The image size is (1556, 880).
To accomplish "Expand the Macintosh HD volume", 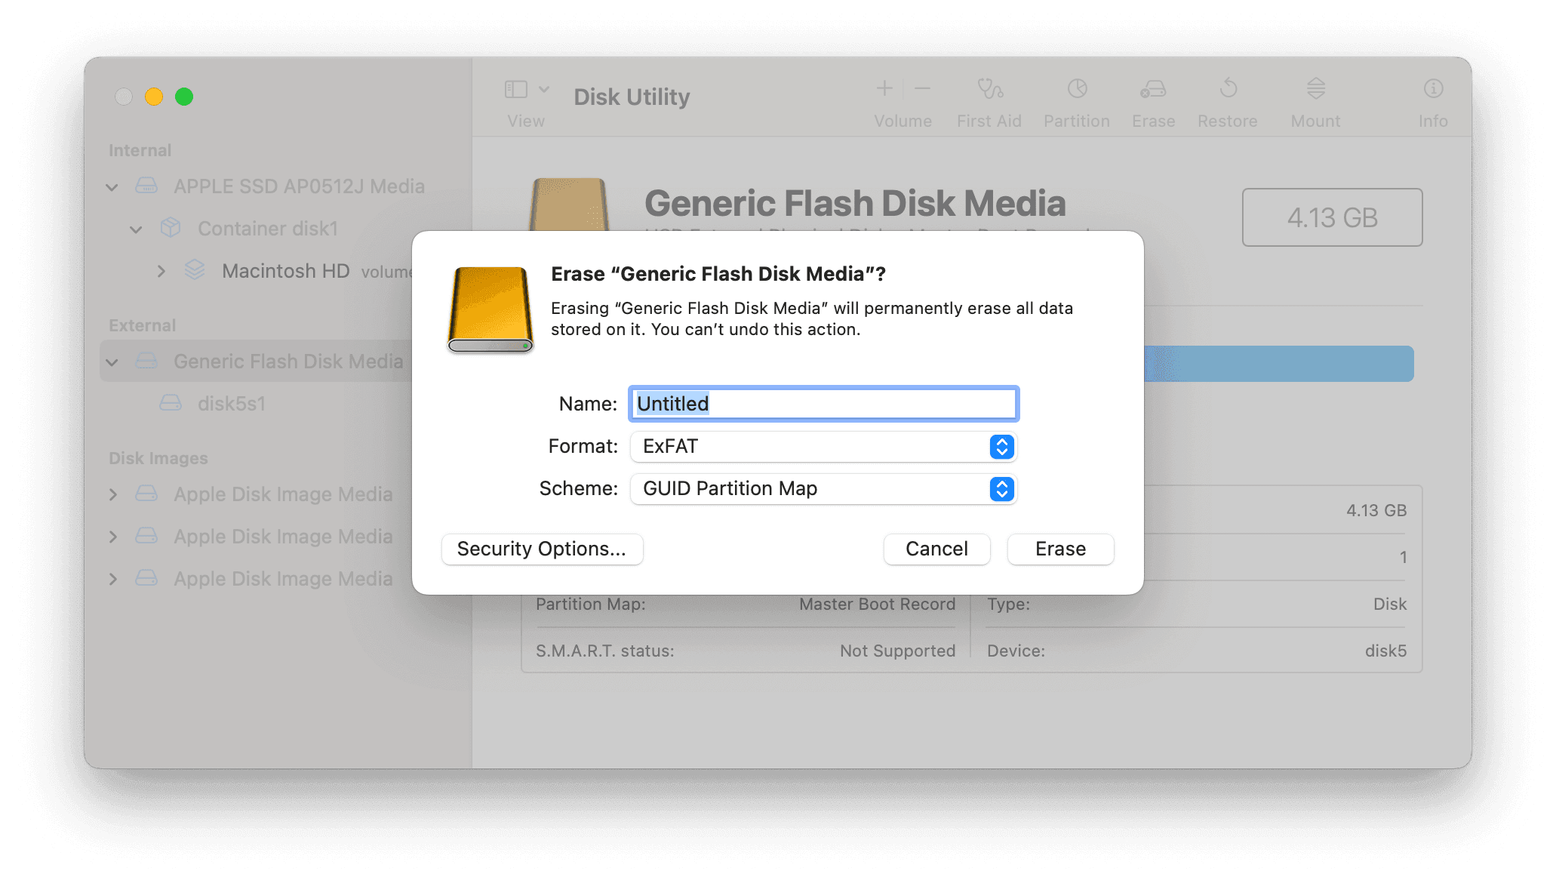I will click(161, 271).
